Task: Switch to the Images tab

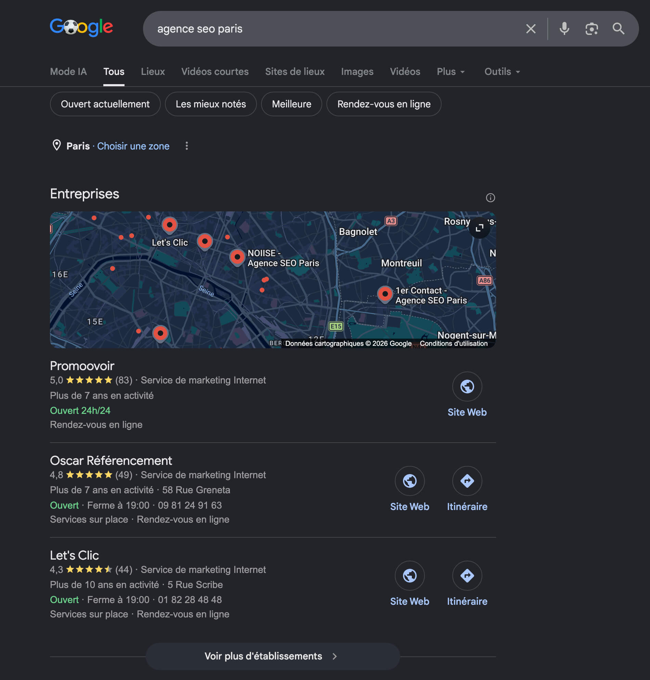Action: pyautogui.click(x=357, y=72)
